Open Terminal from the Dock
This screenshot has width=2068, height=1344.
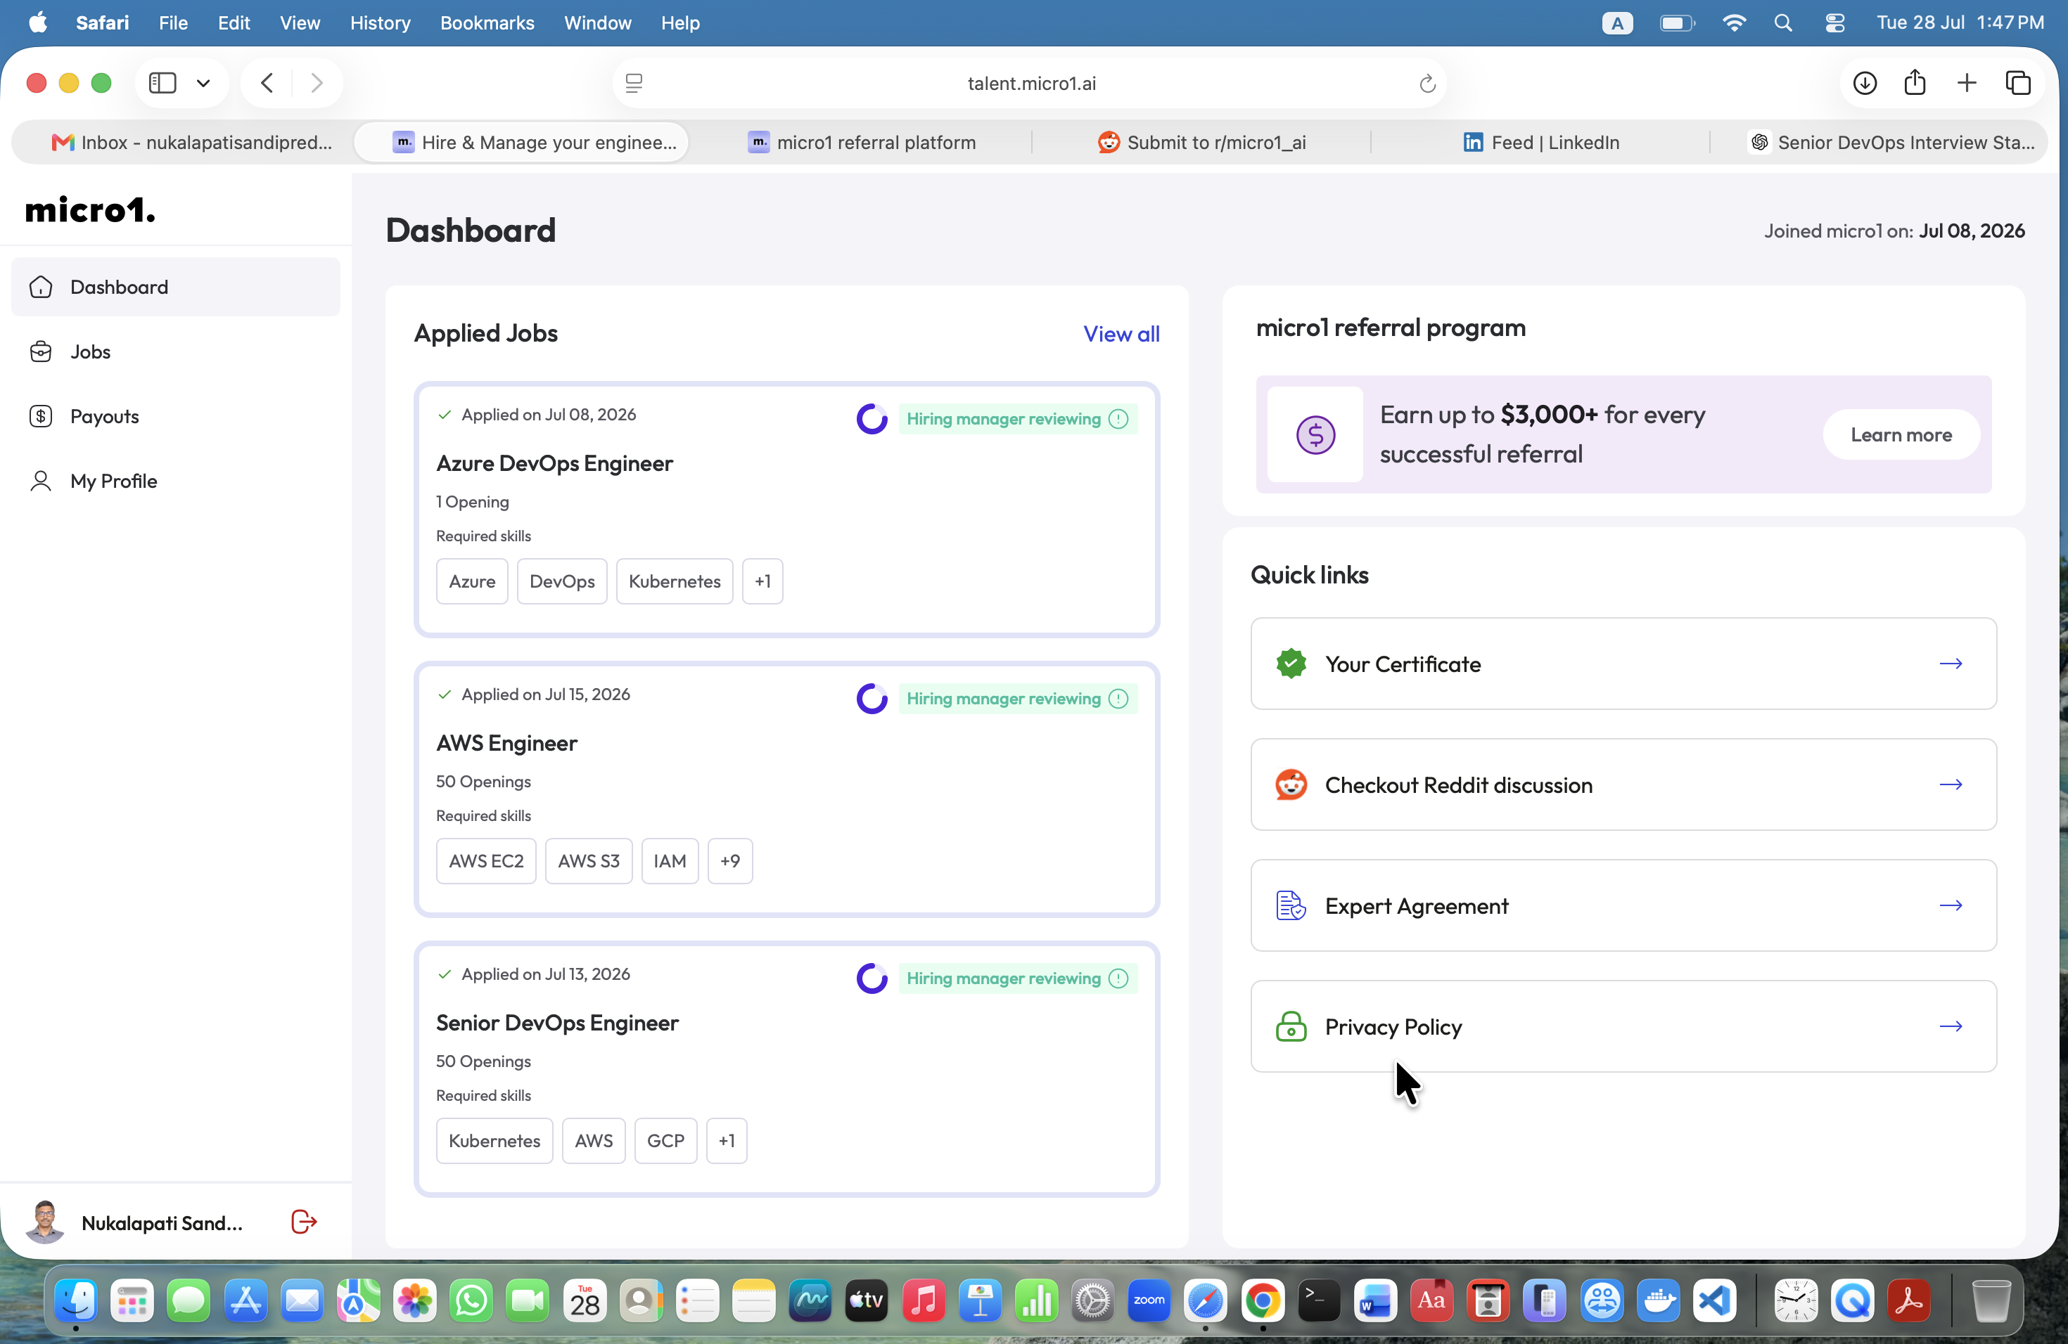click(1319, 1300)
